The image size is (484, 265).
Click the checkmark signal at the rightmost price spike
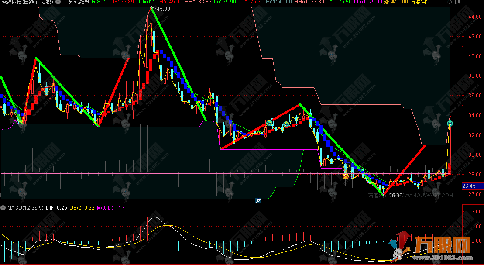[x=450, y=124]
